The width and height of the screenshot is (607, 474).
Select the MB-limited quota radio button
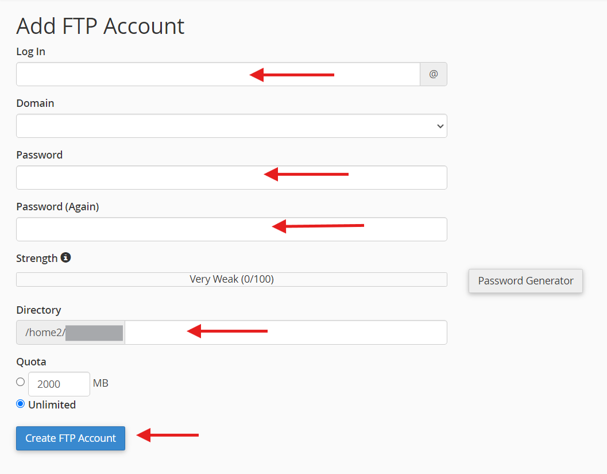pyautogui.click(x=21, y=382)
